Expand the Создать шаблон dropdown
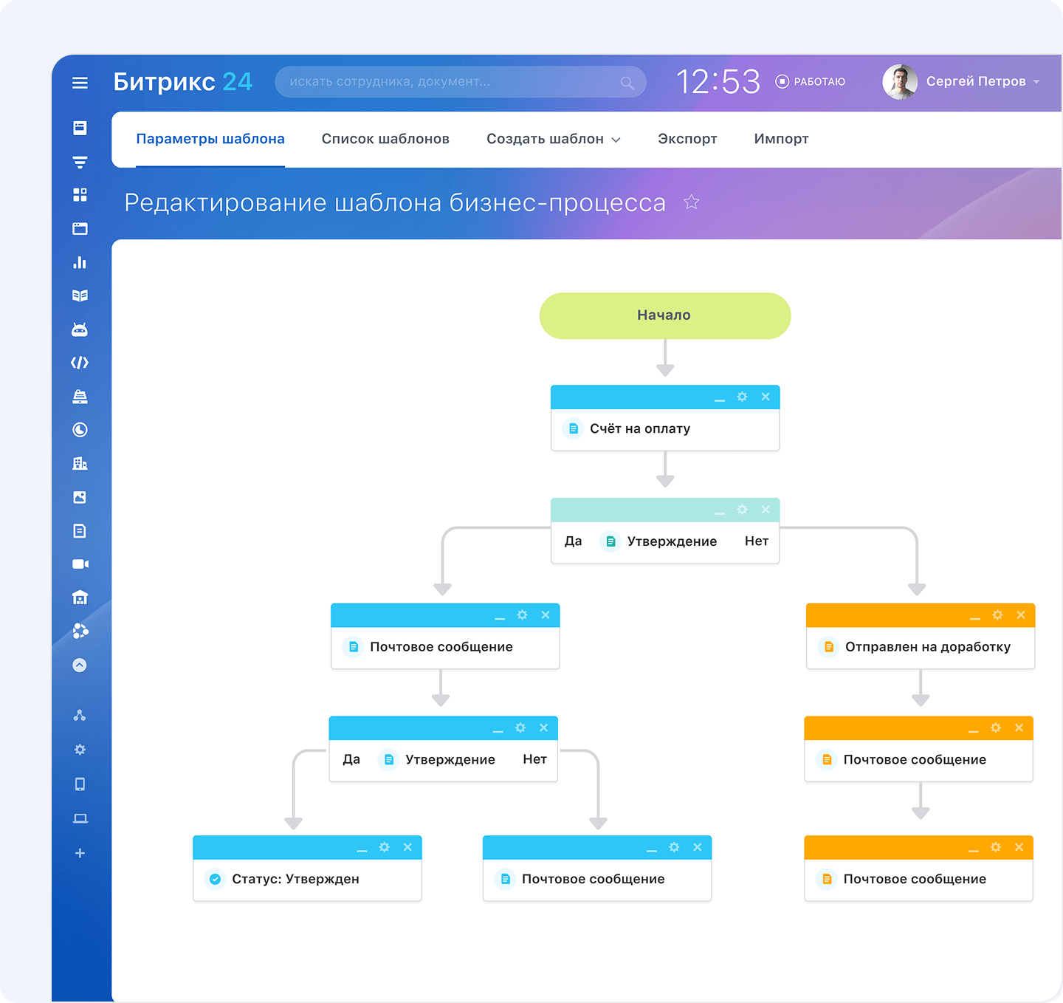1063x1003 pixels. click(553, 140)
